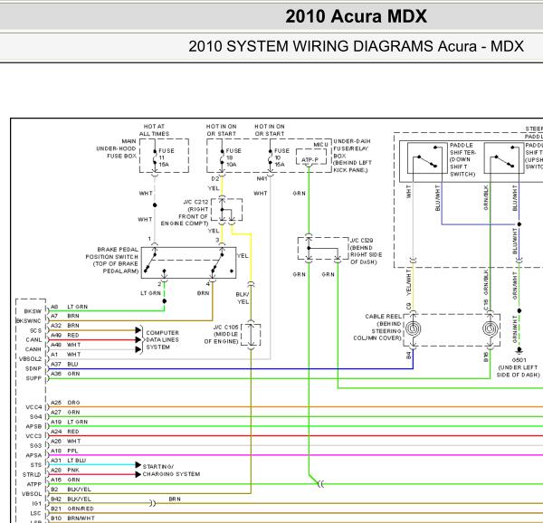The image size is (543, 523).
Task: Click the 'B42 BLK/YEL' pin row
Action: coord(71,499)
